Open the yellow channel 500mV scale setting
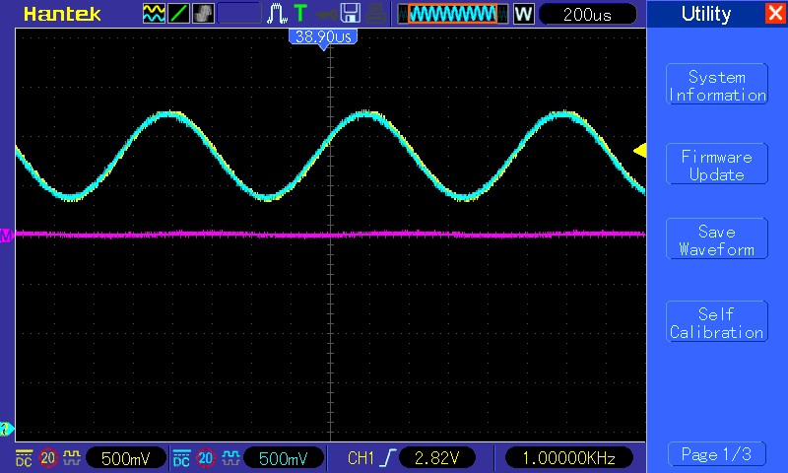 click(x=126, y=458)
